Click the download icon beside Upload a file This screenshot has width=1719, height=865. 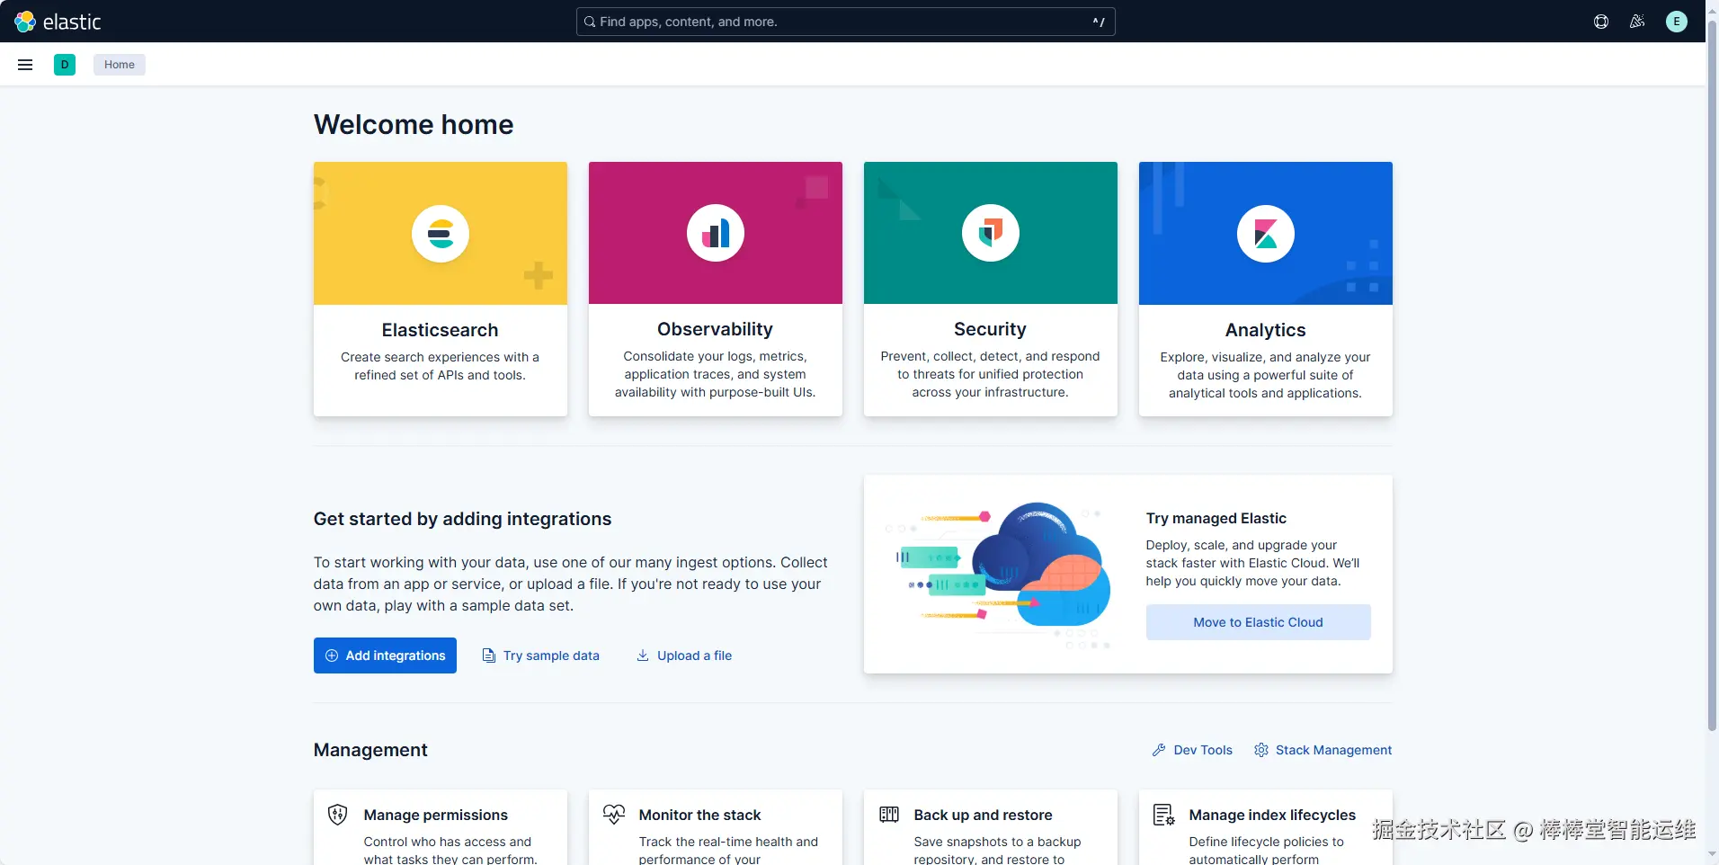tap(643, 655)
